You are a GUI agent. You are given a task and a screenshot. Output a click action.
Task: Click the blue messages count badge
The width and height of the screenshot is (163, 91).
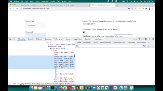point(140,39)
